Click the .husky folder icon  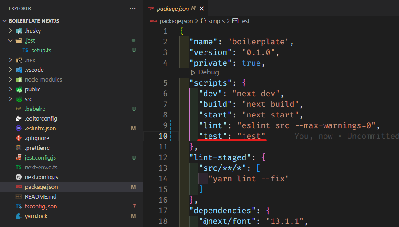tap(19, 31)
